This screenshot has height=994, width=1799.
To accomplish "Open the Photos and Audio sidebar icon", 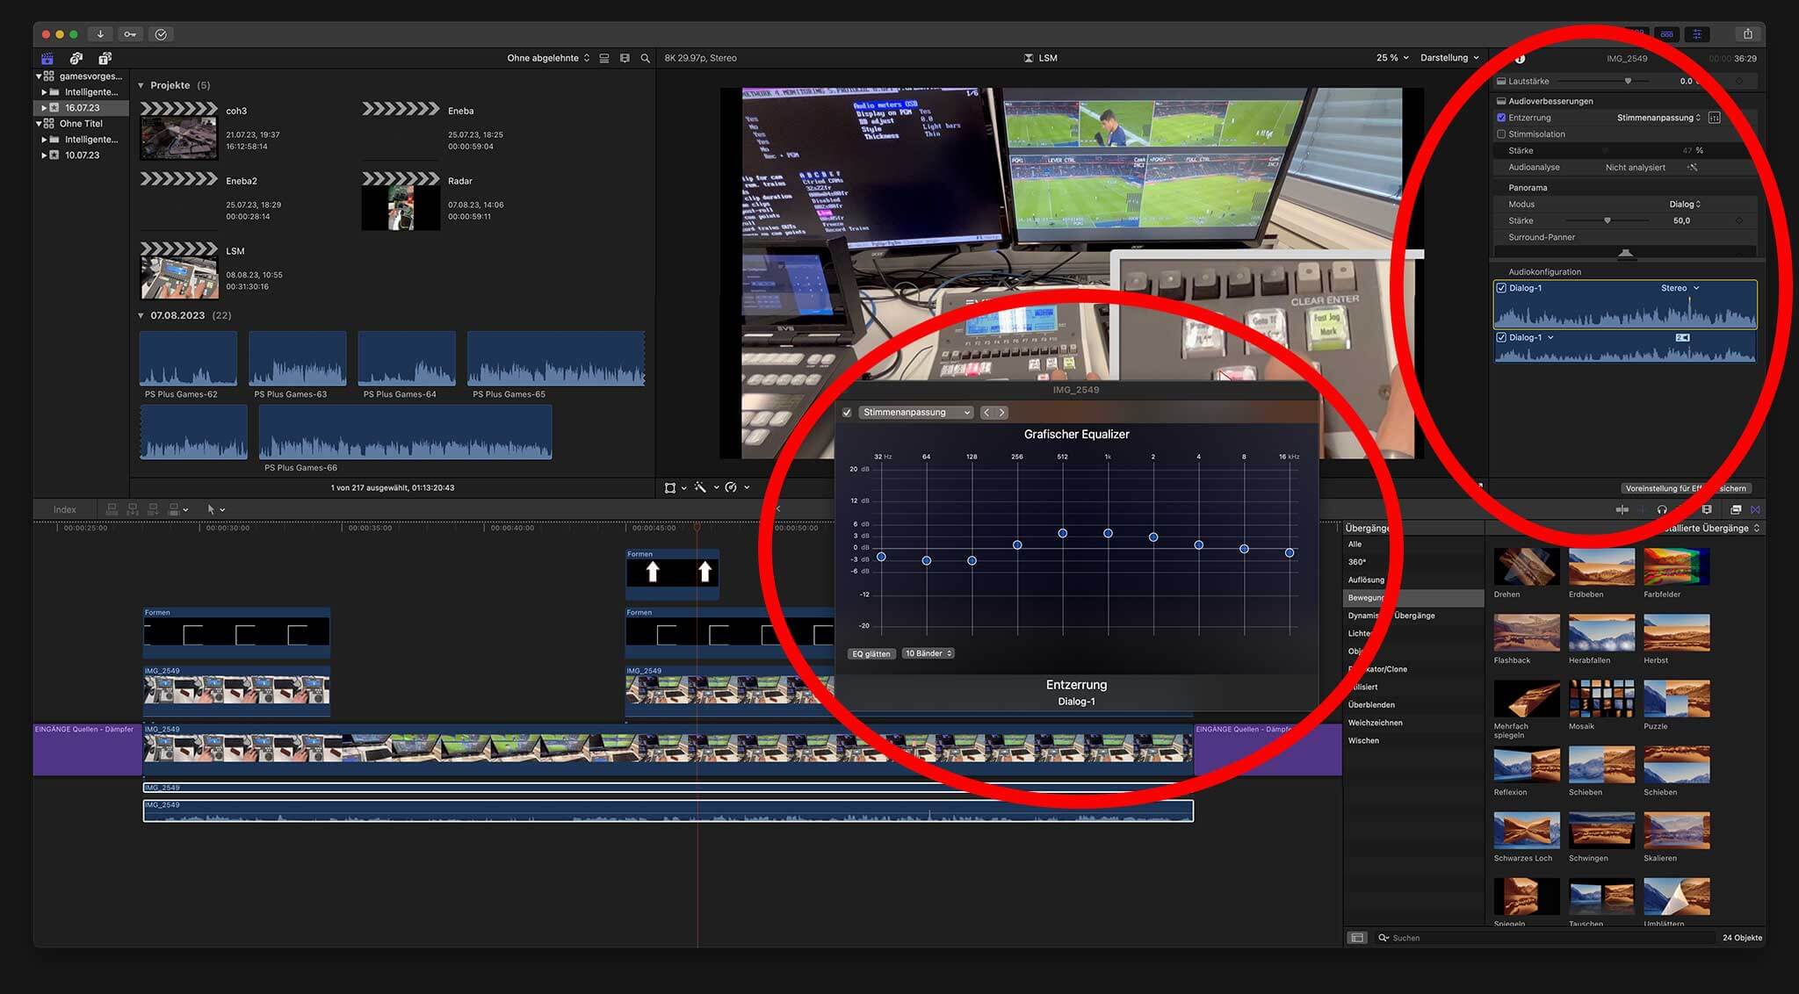I will coord(76,58).
